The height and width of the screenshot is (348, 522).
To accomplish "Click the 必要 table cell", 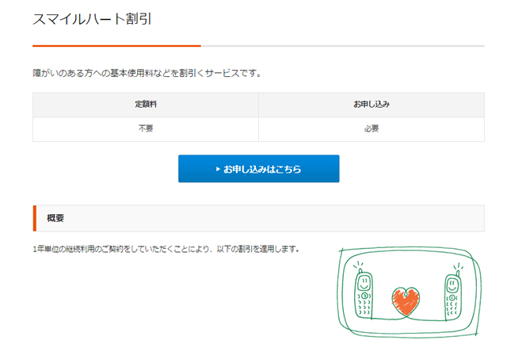I will (x=371, y=129).
